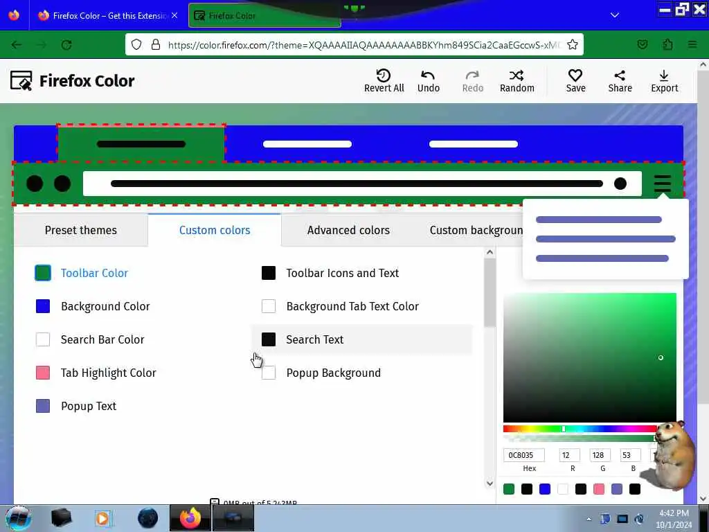Screen dimensions: 709x532
Task: Click the green tab in theme preview
Action: point(141,144)
